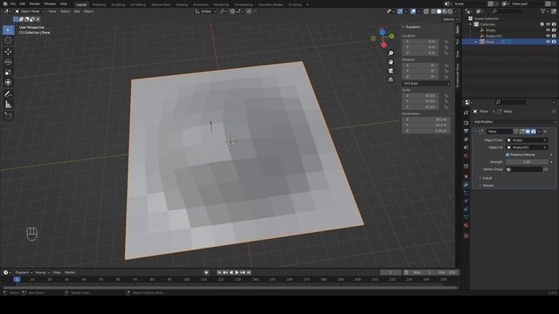
Task: Click the Zoom magnifier viewport gizmo
Action: [x=390, y=53]
